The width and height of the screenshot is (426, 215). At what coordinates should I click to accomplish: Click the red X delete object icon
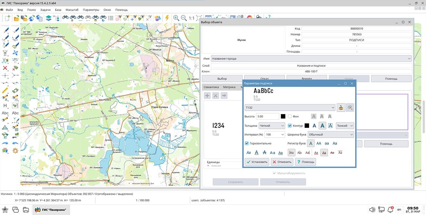click(5, 68)
